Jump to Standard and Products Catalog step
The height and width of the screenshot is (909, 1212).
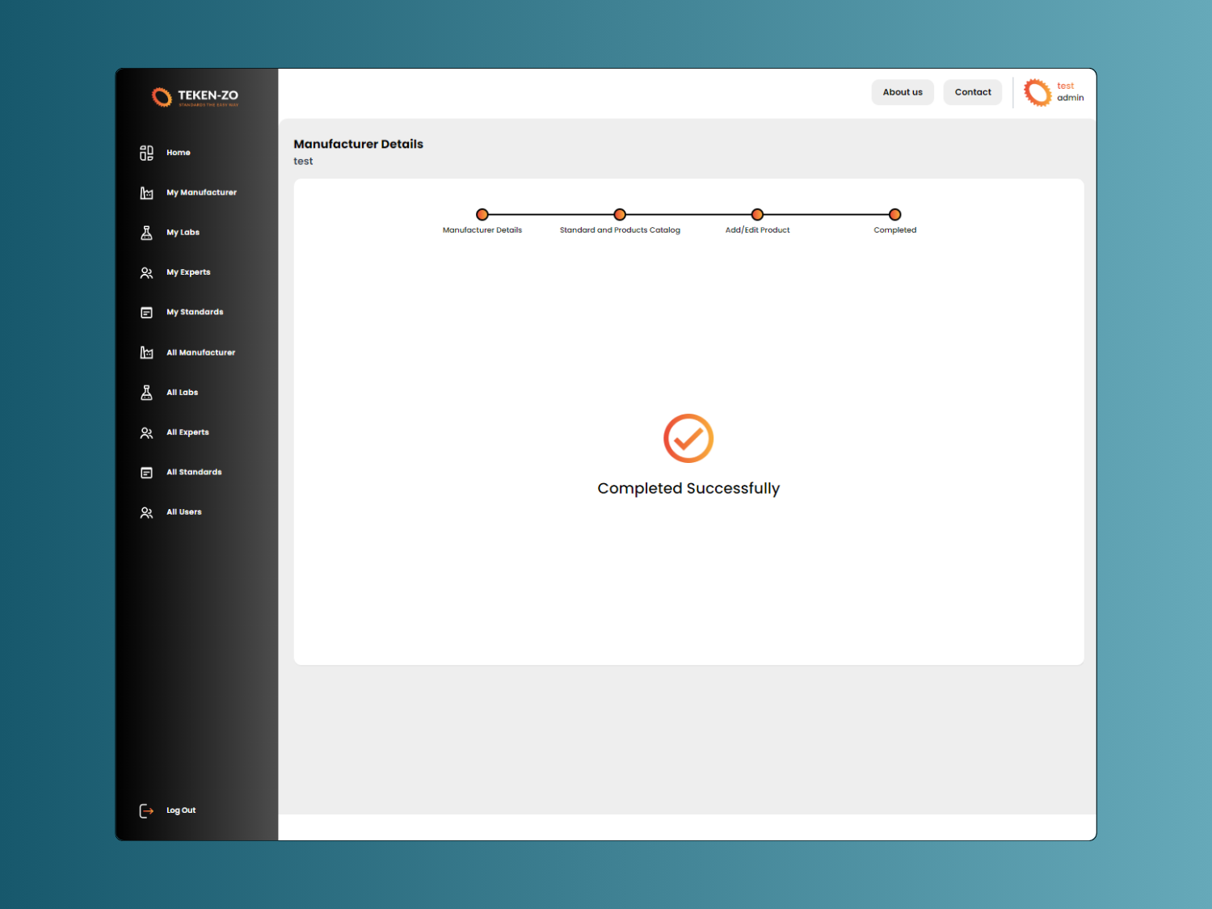click(x=620, y=215)
